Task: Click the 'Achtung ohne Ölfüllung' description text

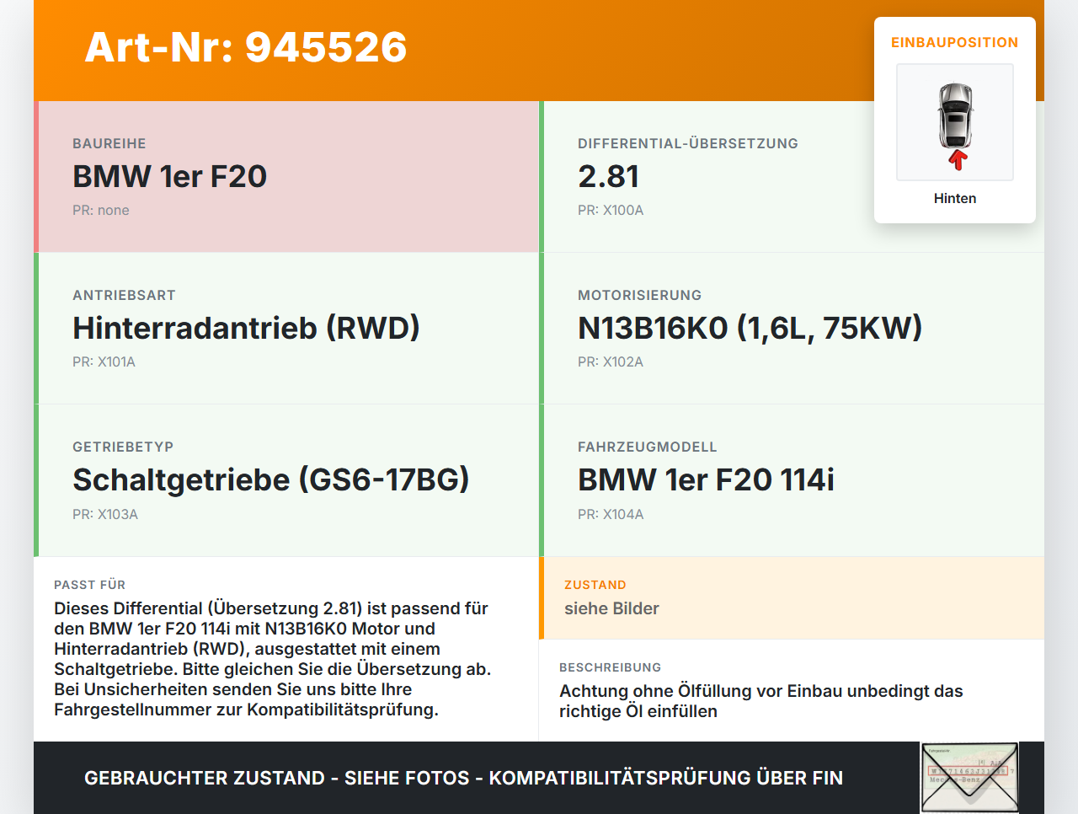Action: (761, 701)
